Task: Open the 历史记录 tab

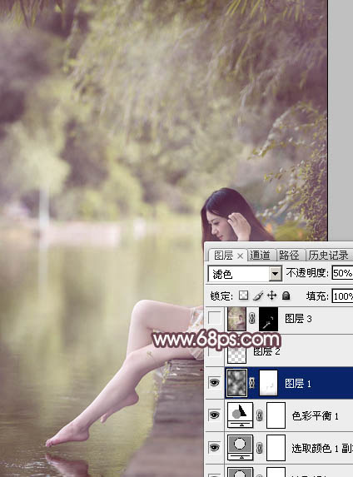Action: click(x=328, y=255)
